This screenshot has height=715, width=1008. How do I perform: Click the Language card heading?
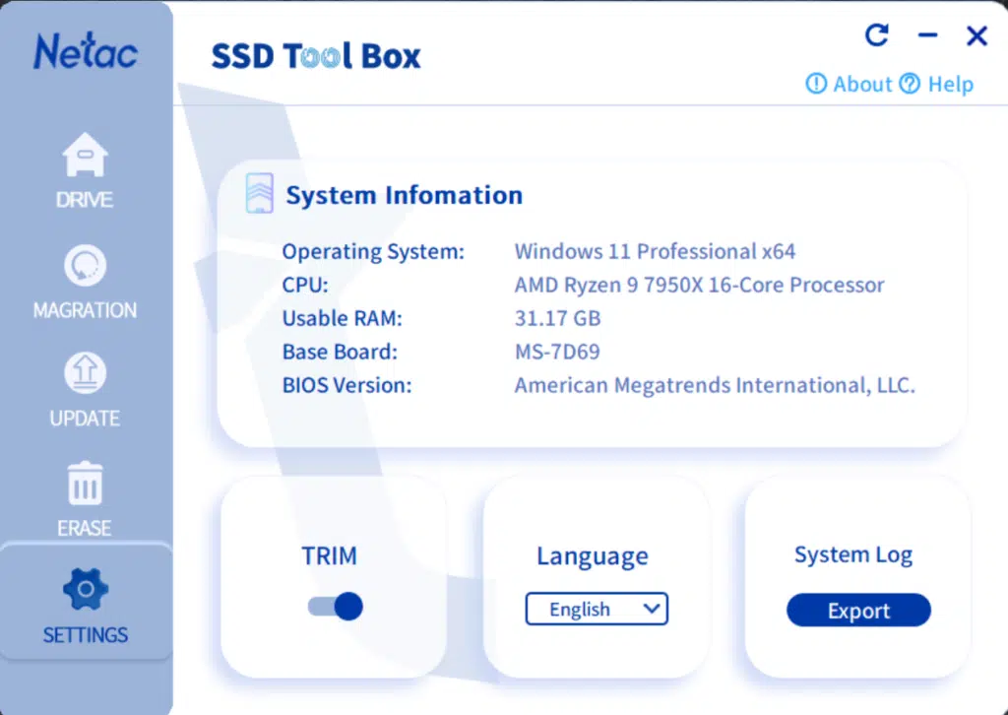click(x=593, y=556)
